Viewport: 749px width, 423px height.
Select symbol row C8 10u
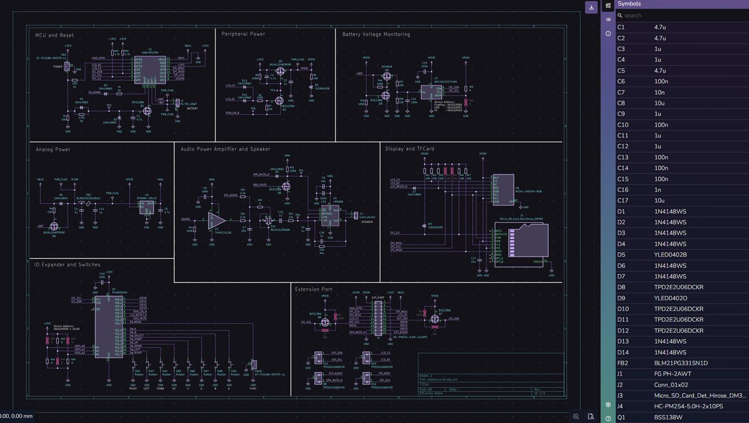683,103
